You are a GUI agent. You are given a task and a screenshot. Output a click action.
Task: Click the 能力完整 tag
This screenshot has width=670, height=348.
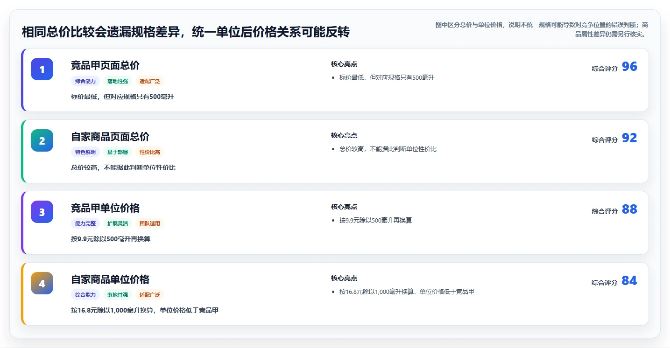point(85,223)
